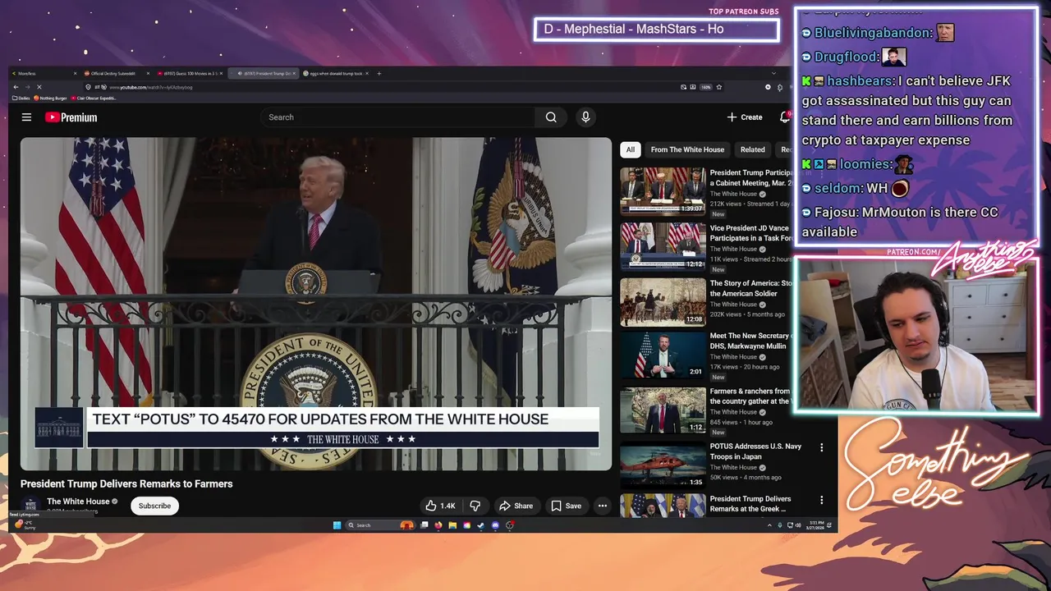Click the YouTube search magnifier button
The image size is (1051, 591).
551,117
